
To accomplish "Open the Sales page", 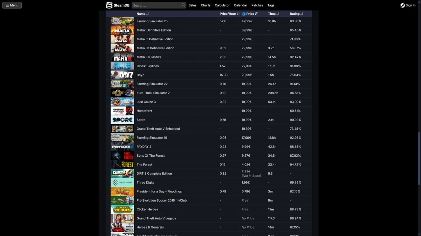I will pos(192,5).
